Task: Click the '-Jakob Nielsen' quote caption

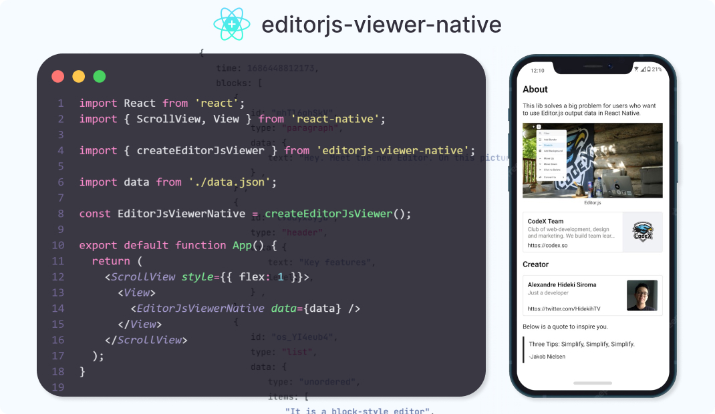Action: coord(547,357)
